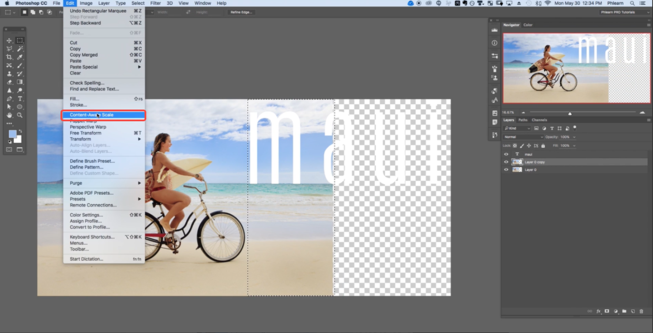Activate the Hand tool
653x333 pixels.
(9, 115)
